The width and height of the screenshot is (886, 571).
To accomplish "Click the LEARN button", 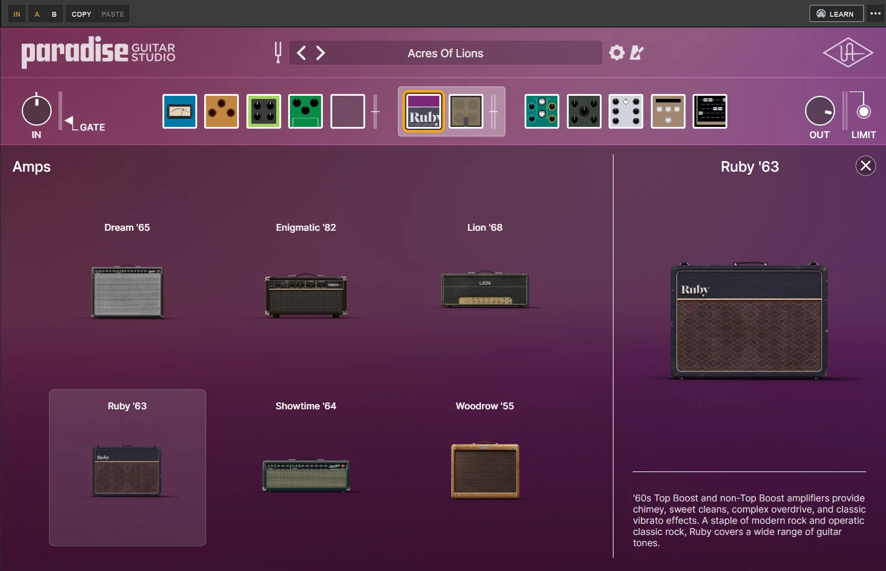I will pos(836,14).
